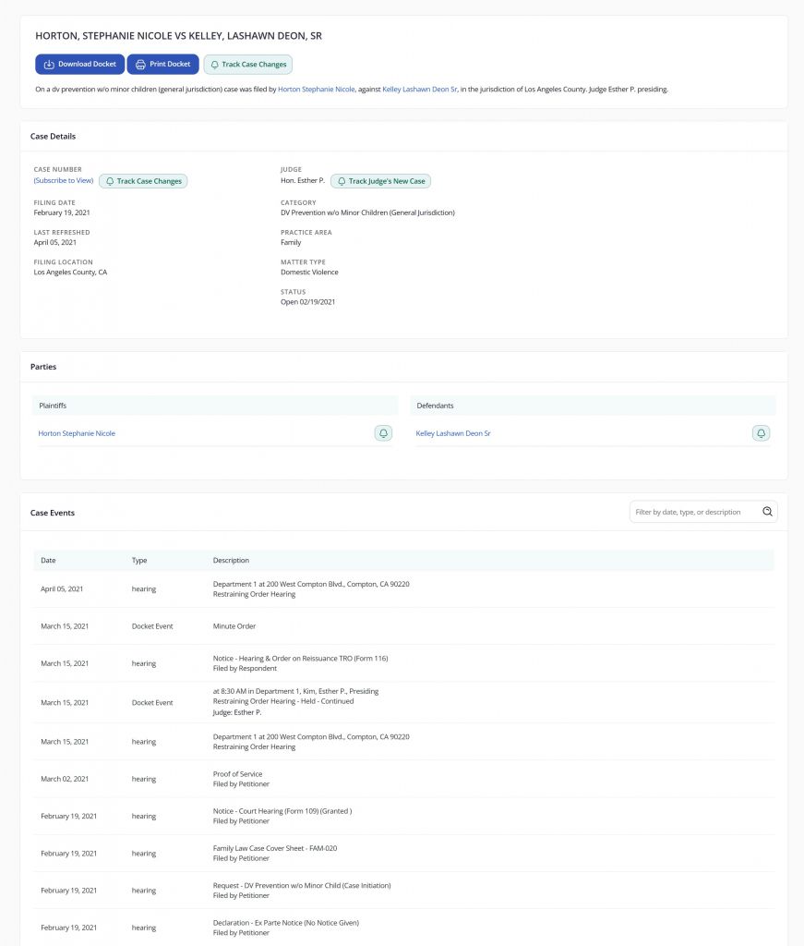Click Track Judge's New Case button
Screen dimensions: 804x946
(x=380, y=181)
